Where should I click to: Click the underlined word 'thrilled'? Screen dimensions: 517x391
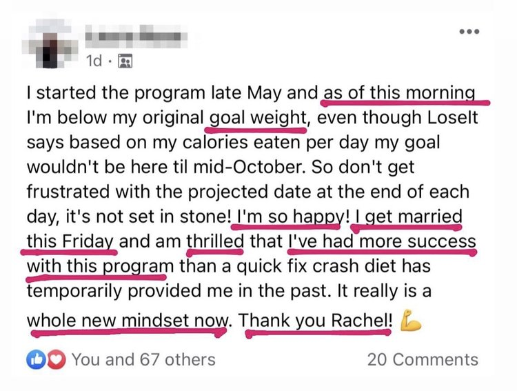pos(216,241)
